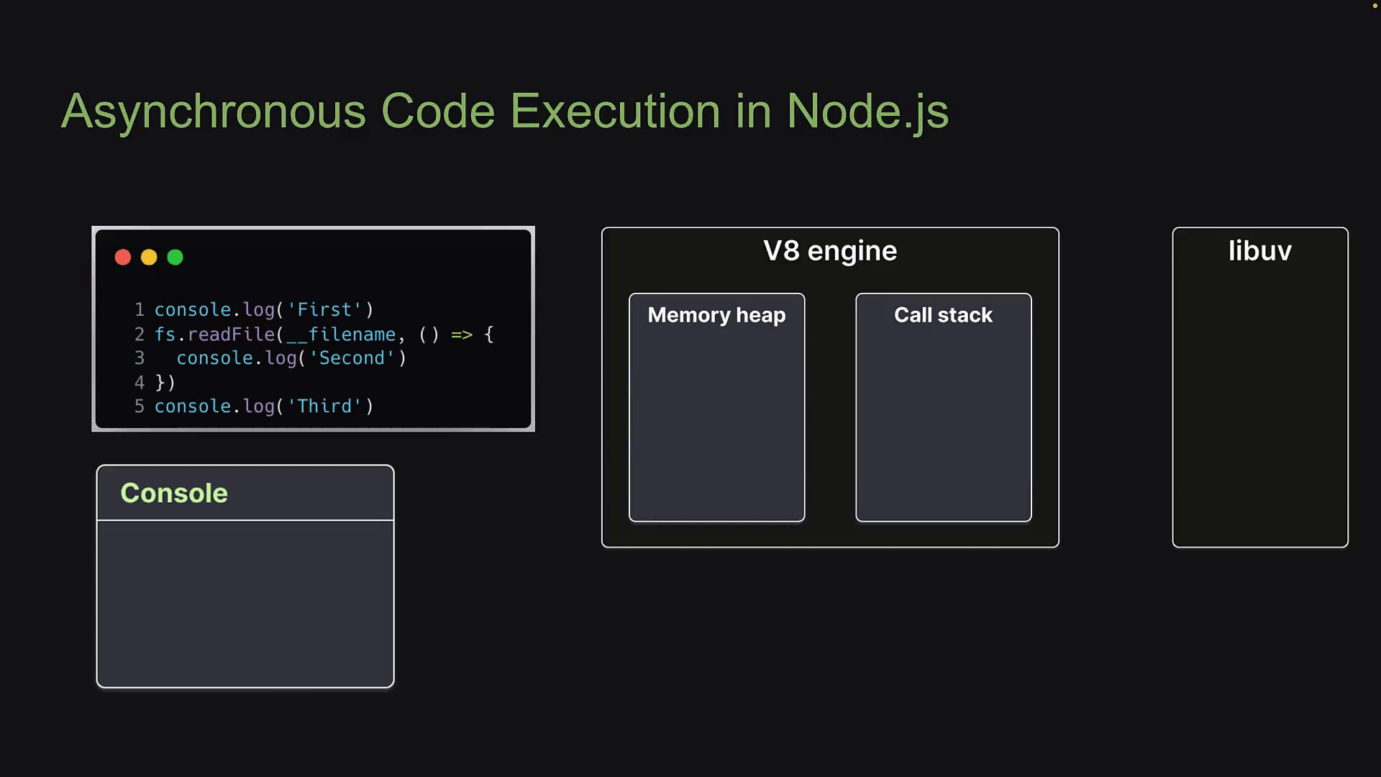Select code line 1 console.log First

[263, 310]
